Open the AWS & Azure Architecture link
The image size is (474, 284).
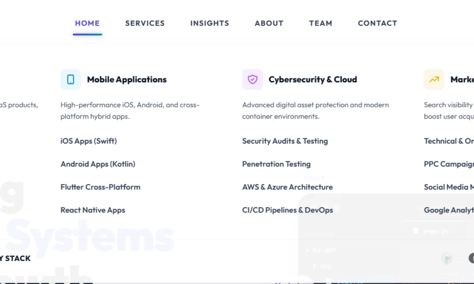(x=287, y=187)
